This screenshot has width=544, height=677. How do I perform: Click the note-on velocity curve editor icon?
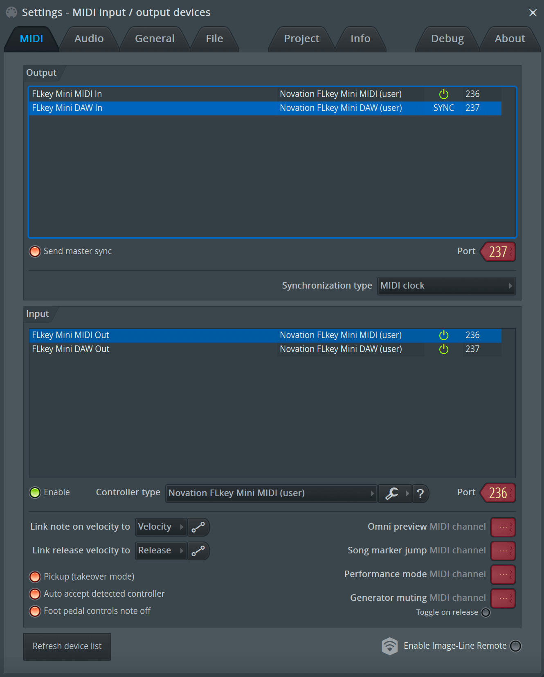(x=198, y=527)
